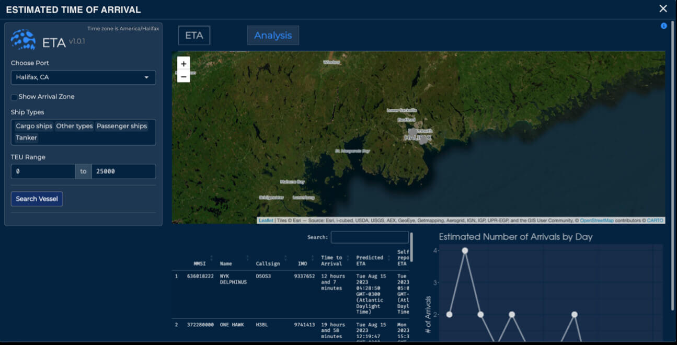Open the OpenStreetMap attribution link
Screen dimensions: 677x345
point(596,221)
